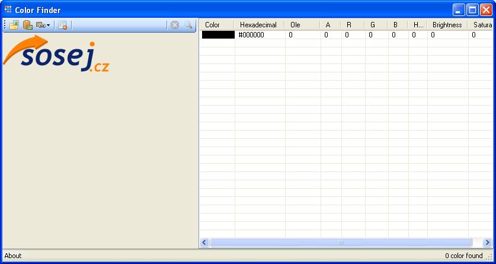Click the sosej.cz logo image
Screen dimensions: 496x264
[x=56, y=53]
